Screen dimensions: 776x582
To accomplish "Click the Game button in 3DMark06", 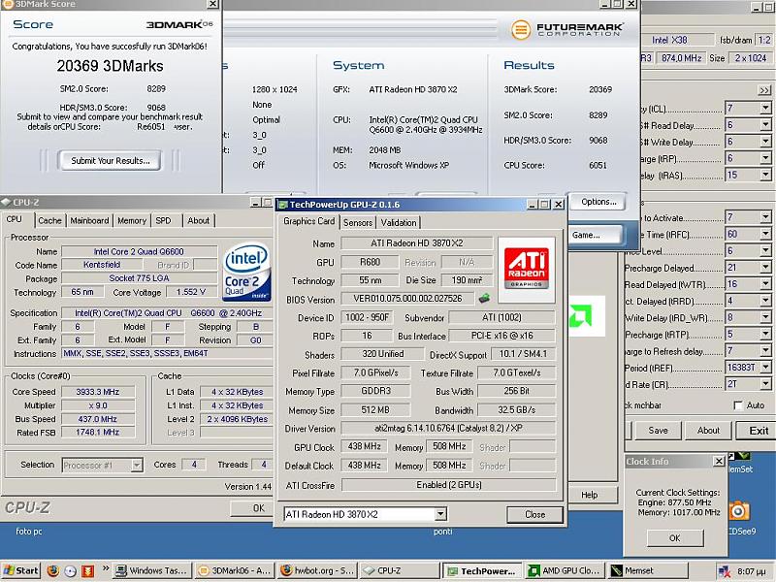I will [x=594, y=235].
